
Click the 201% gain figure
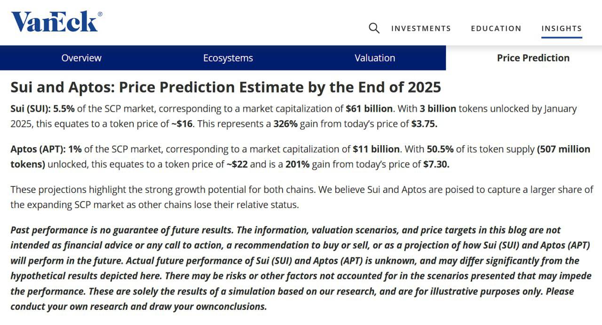298,164
